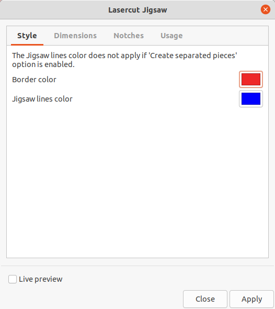275x309 pixels.
Task: Click the Lasercut Jigsaw title bar
Action: coord(137,9)
